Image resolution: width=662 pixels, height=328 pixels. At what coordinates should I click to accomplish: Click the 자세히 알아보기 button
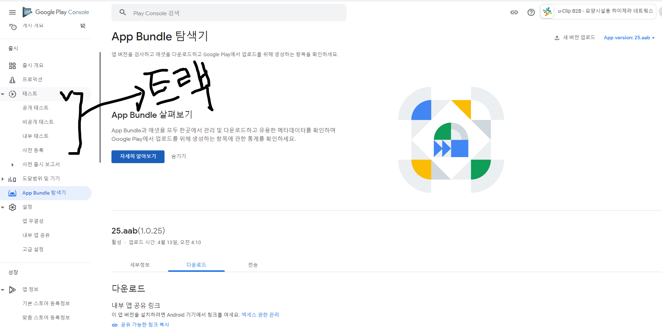click(x=138, y=156)
